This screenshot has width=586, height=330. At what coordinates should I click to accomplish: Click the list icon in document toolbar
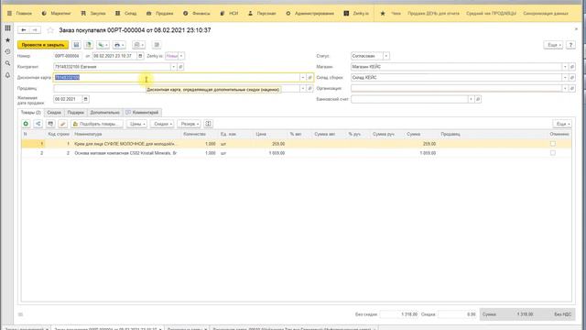click(157, 45)
